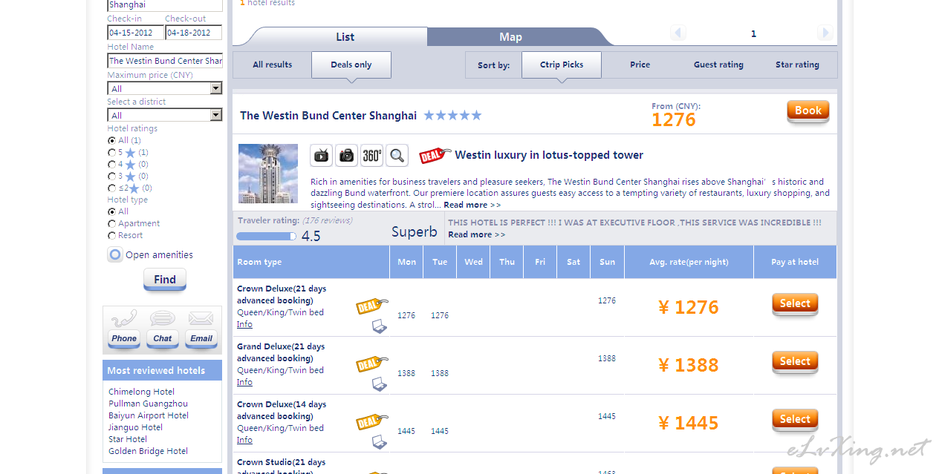Open the Pullman Guangzhou link
Viewport: 939px width, 474px height.
[148, 404]
